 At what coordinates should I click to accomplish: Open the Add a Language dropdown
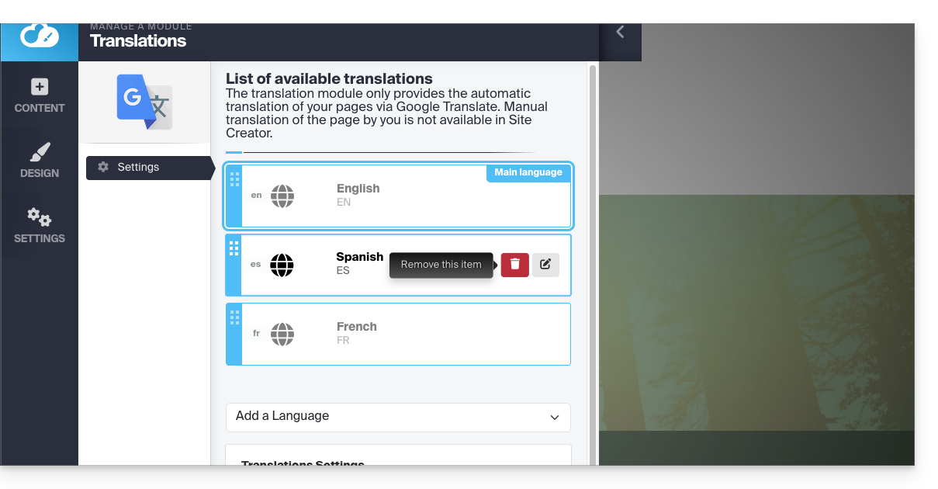(398, 417)
